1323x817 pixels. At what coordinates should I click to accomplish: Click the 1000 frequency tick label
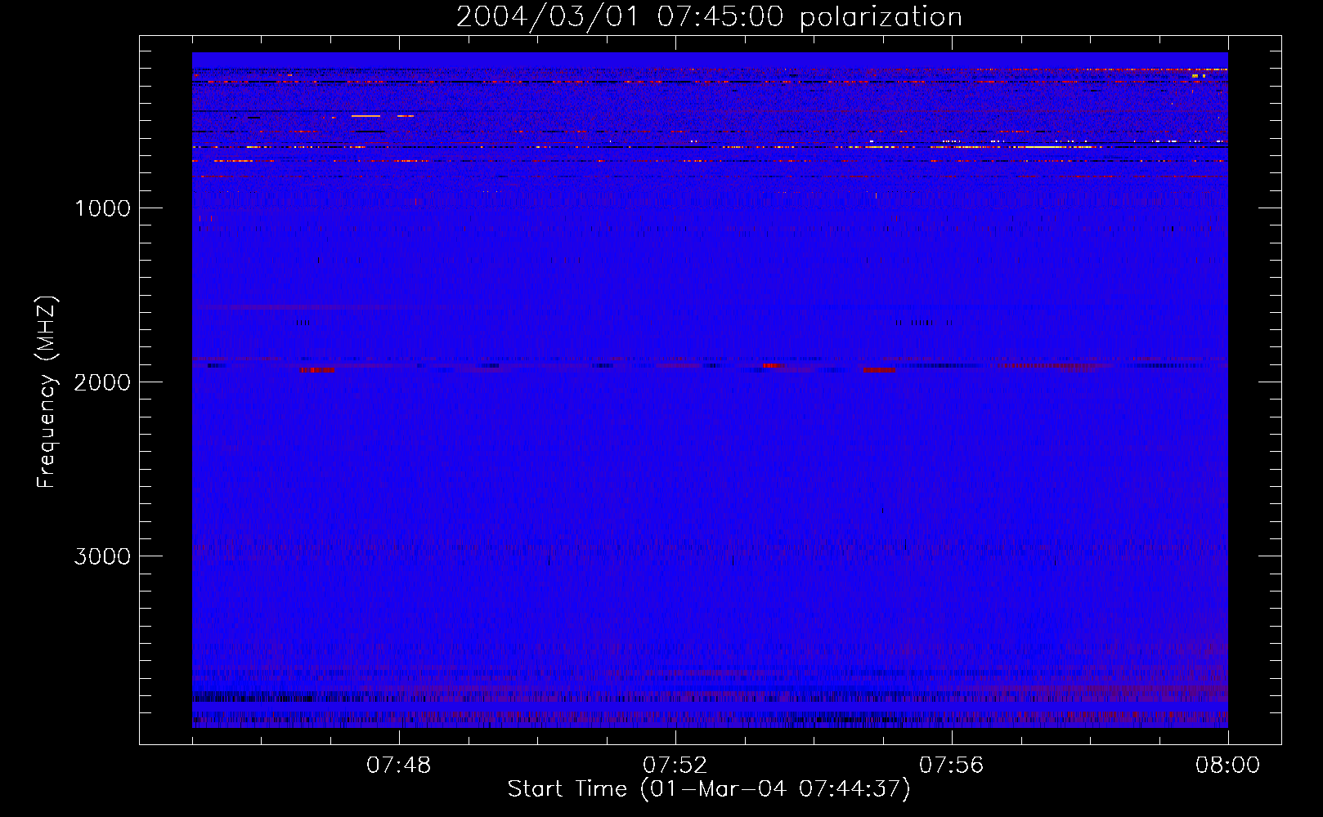(103, 208)
